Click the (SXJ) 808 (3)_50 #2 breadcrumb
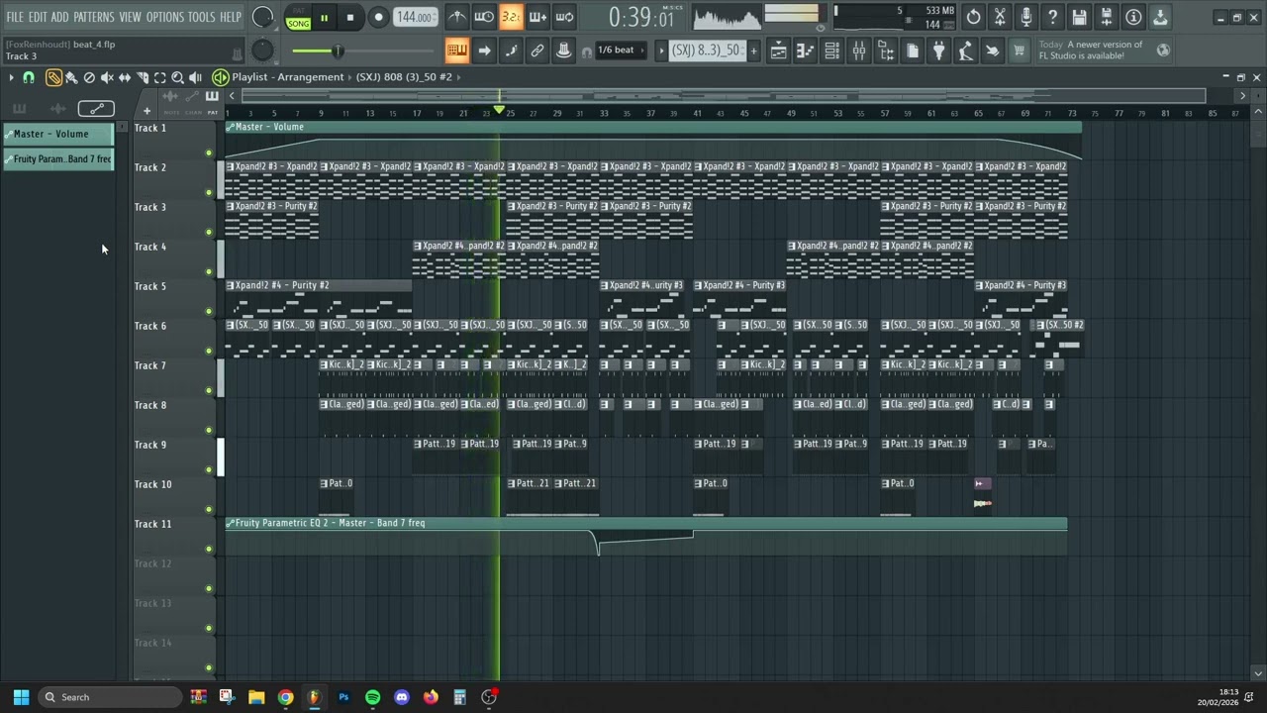Image resolution: width=1267 pixels, height=713 pixels. (404, 76)
